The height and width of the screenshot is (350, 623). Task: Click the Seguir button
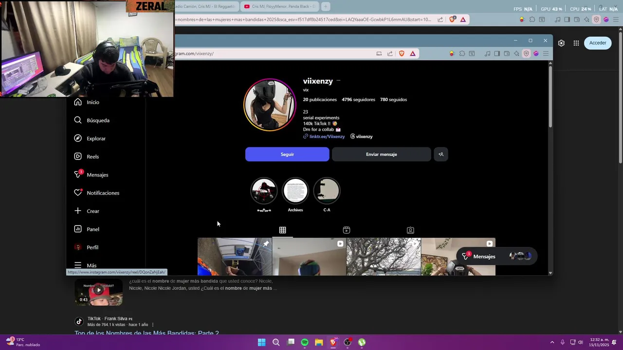287,154
